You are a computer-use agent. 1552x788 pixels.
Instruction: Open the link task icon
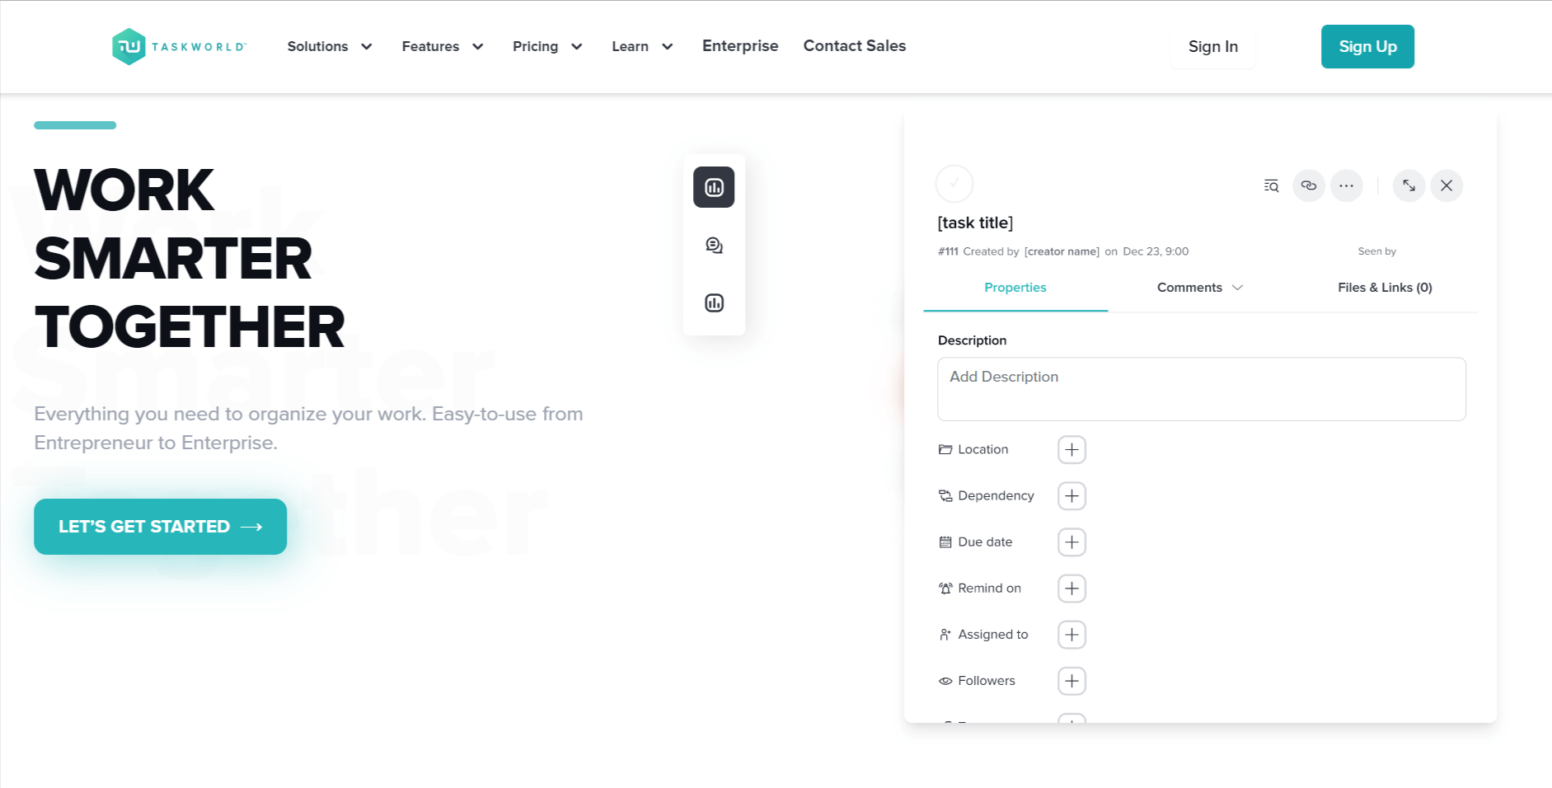(x=1309, y=185)
